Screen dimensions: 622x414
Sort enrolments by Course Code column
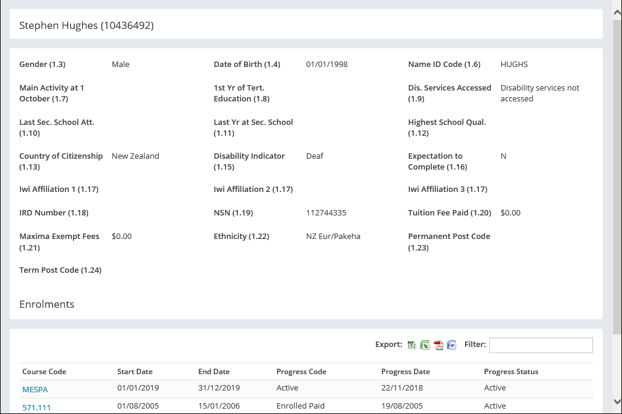coord(44,372)
